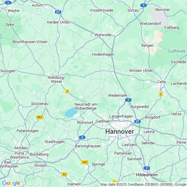The width and height of the screenshot is (187, 187).
Task: Click the A1 shield near Weyhe
Action: pyautogui.click(x=8, y=3)
